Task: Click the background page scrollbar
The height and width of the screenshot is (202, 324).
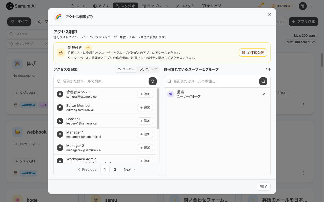Action: 322,60
